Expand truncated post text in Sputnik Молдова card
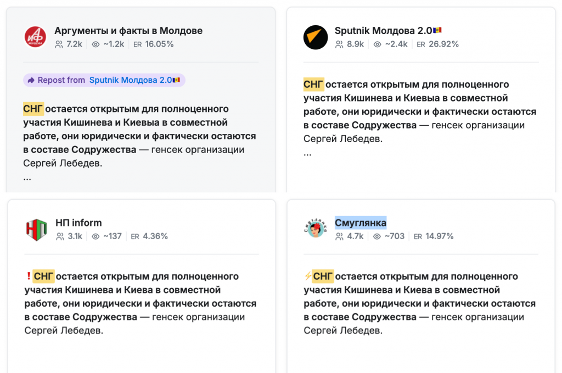 (307, 153)
